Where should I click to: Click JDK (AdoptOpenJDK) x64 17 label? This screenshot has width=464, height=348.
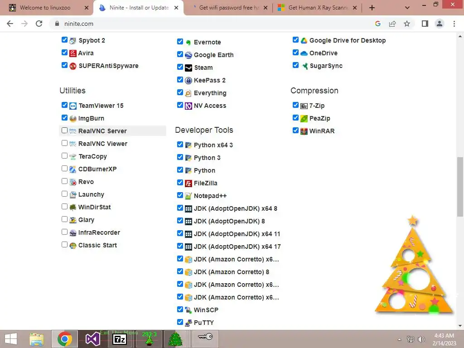[237, 247]
